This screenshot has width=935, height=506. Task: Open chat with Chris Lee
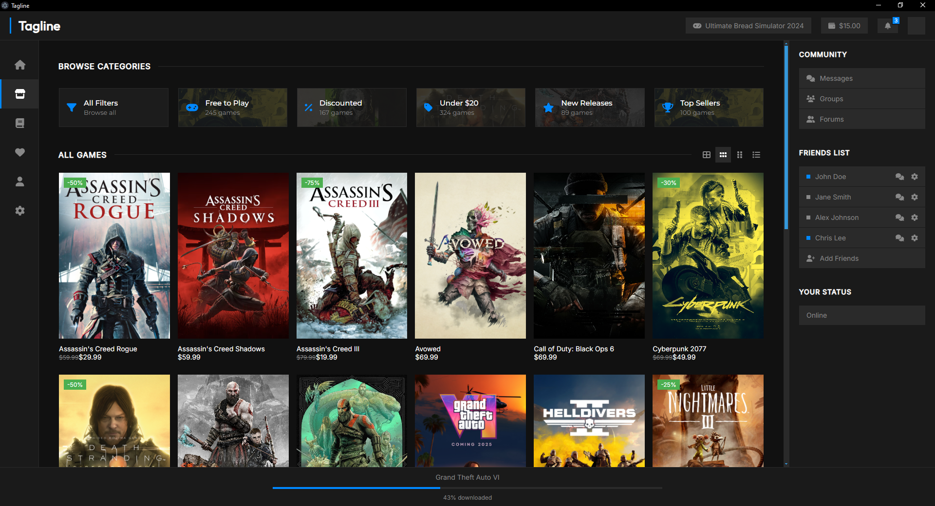coord(899,238)
